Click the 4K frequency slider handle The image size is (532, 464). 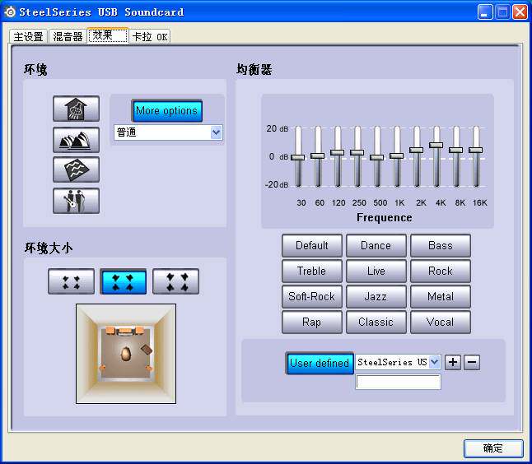436,145
